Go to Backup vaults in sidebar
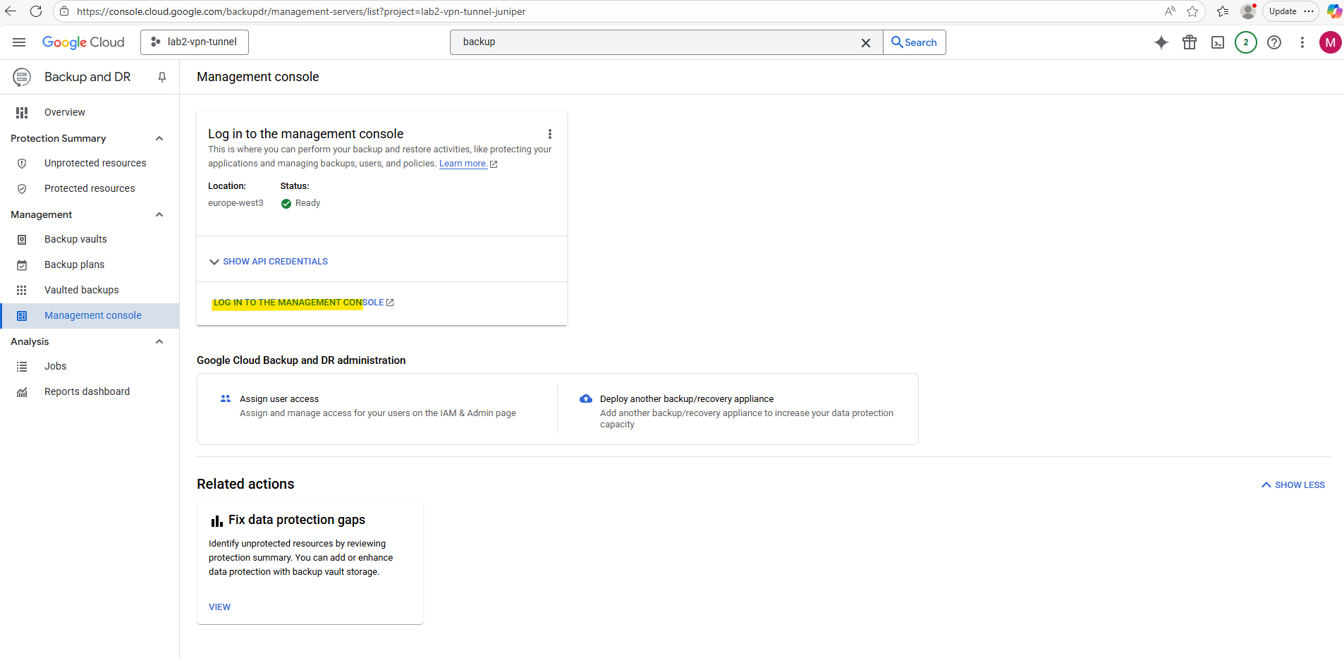This screenshot has height=658, width=1344. [75, 239]
